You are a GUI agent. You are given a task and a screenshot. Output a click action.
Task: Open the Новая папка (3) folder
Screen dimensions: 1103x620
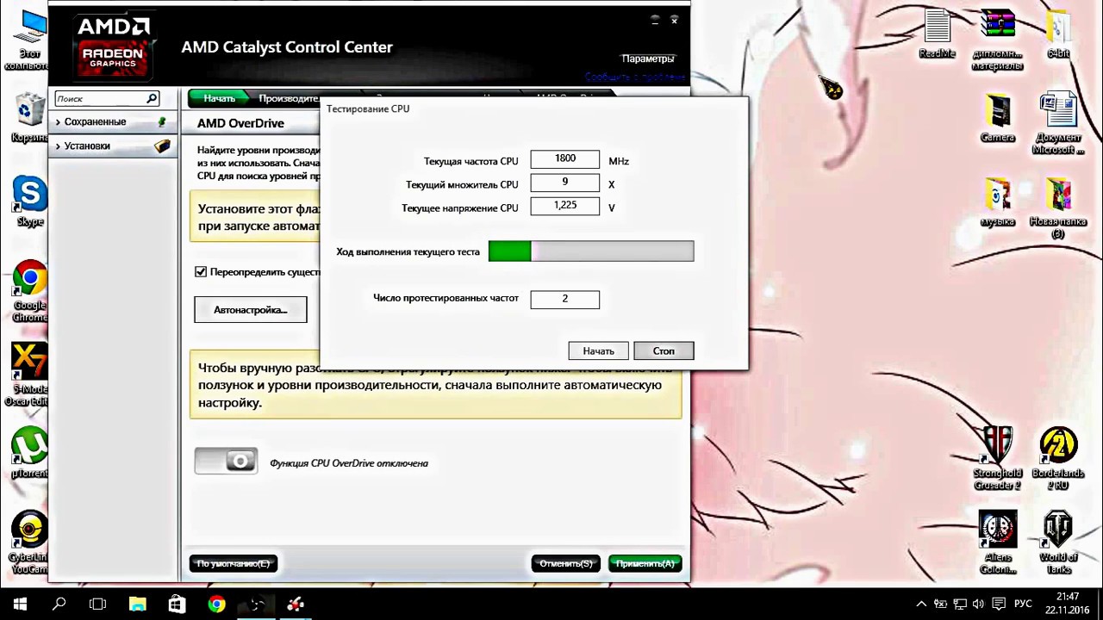click(x=1058, y=208)
